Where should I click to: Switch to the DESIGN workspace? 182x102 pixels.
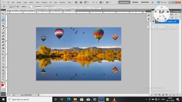(x=135, y=2)
